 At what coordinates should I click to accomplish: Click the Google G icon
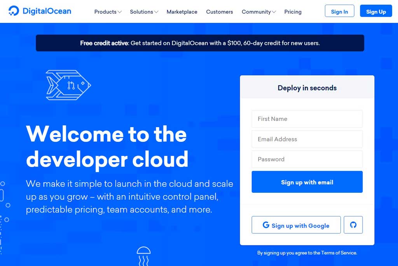pyautogui.click(x=266, y=225)
